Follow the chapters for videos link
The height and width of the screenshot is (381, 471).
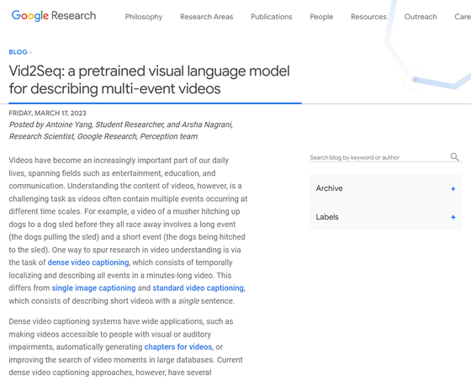coord(178,347)
